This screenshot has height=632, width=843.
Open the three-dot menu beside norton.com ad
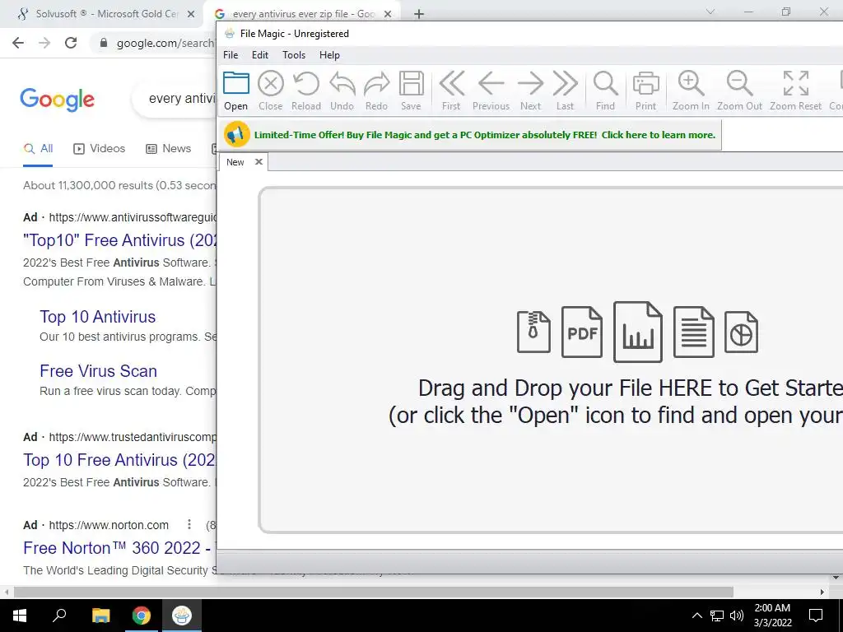click(189, 524)
